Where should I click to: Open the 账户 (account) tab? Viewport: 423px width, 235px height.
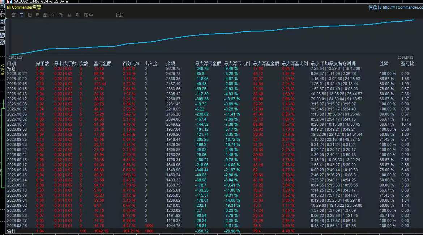(88, 16)
